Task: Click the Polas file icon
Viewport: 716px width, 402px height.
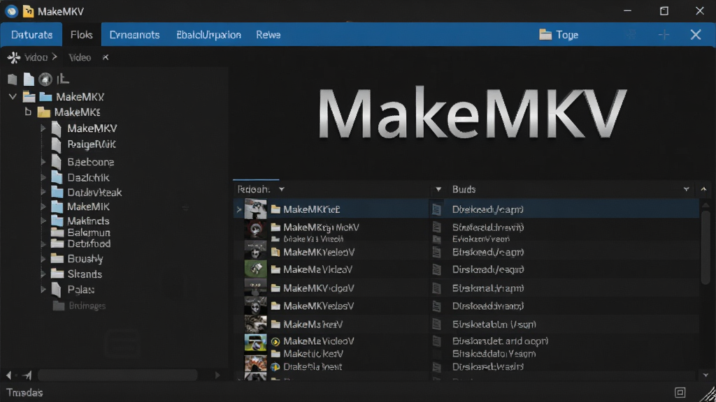Action: (57, 290)
